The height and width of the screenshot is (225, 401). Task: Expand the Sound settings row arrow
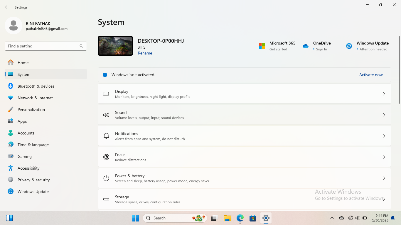(x=384, y=115)
